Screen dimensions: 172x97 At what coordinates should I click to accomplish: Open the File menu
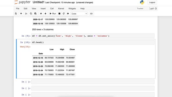tap(17, 9)
